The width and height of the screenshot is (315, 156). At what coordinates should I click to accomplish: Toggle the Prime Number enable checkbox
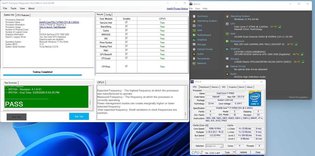[x=127, y=42]
